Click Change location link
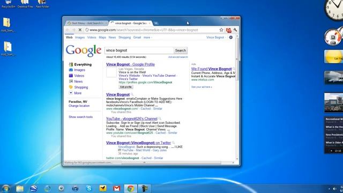Viewport: 343px width, 193px height. [x=79, y=106]
